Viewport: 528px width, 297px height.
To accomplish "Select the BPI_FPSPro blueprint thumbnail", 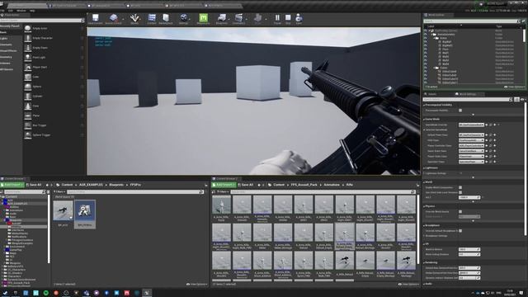I will click(x=85, y=214).
